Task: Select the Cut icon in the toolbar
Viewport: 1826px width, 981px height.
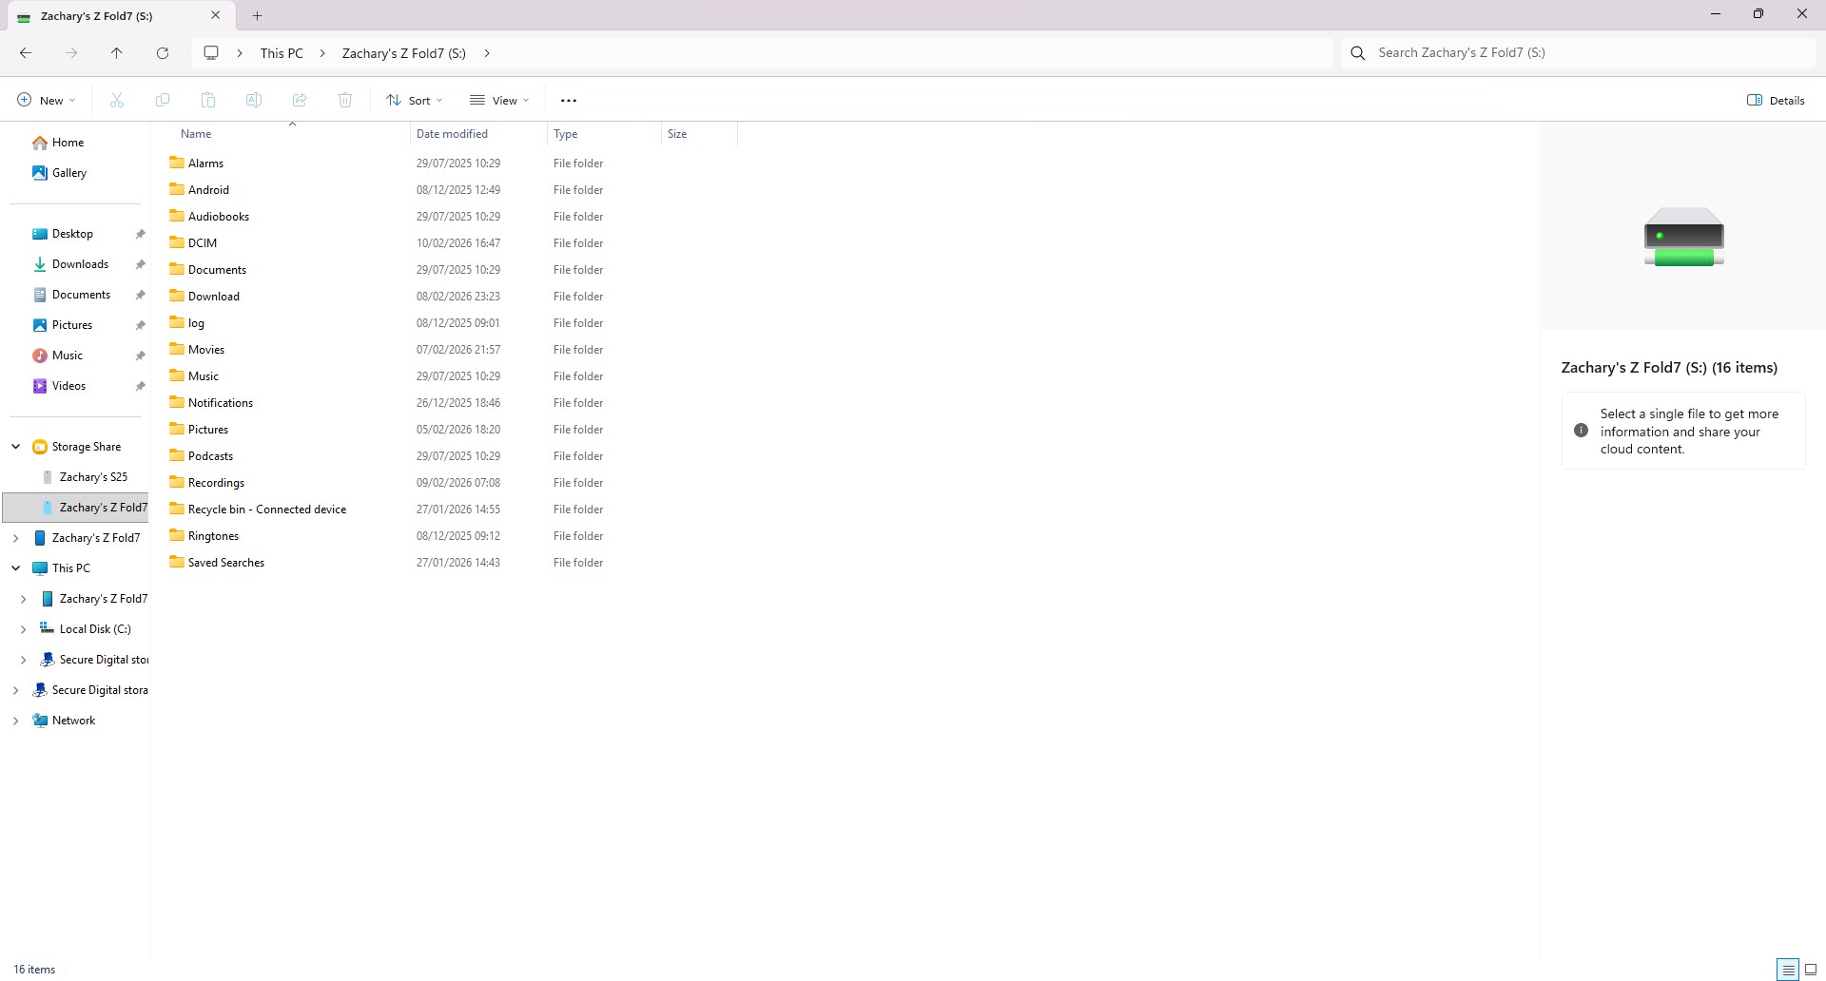Action: tap(116, 100)
